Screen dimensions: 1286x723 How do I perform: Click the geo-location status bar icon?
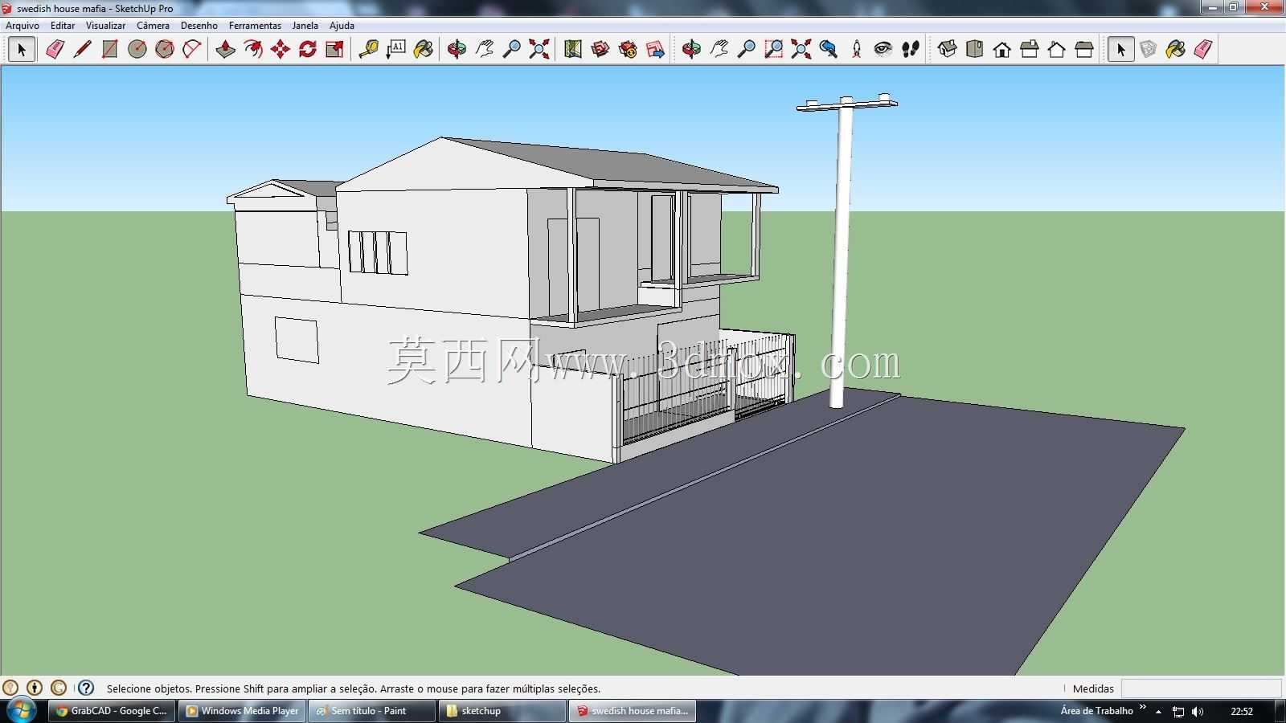(x=10, y=688)
